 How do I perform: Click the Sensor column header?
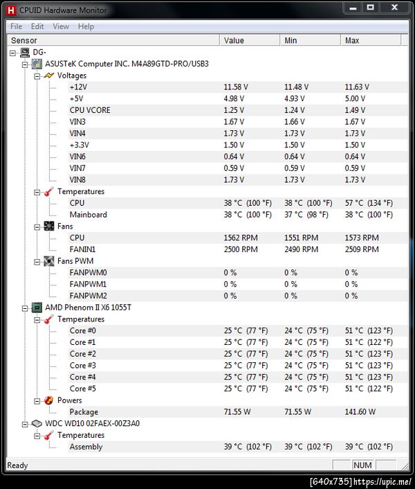(113, 40)
